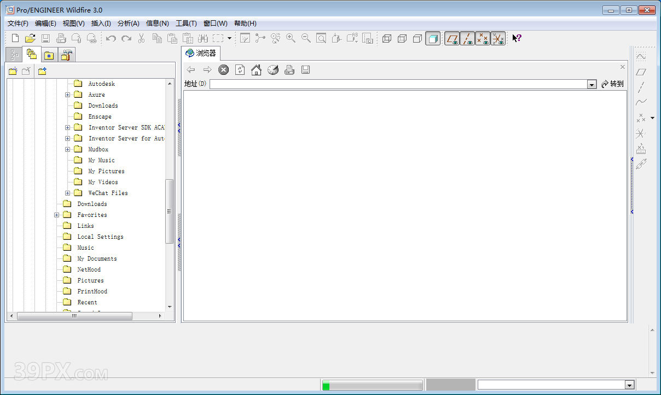This screenshot has width=661, height=395.
Task: Toggle coordinate systems visibility
Action: pyautogui.click(x=498, y=39)
